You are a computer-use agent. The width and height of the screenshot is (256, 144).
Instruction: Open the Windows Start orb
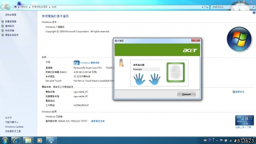tap(5, 140)
